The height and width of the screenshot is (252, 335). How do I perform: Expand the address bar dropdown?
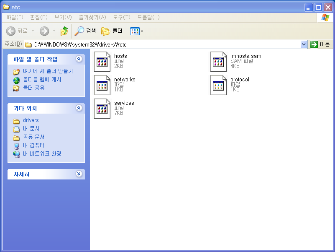pos(304,44)
